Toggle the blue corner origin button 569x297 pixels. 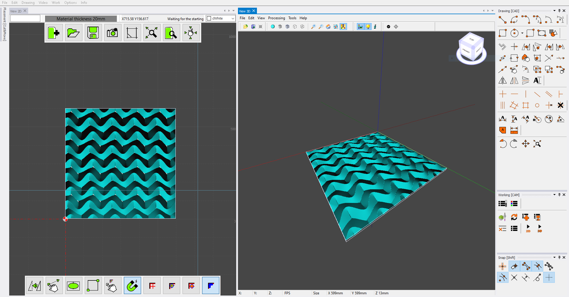point(211,286)
